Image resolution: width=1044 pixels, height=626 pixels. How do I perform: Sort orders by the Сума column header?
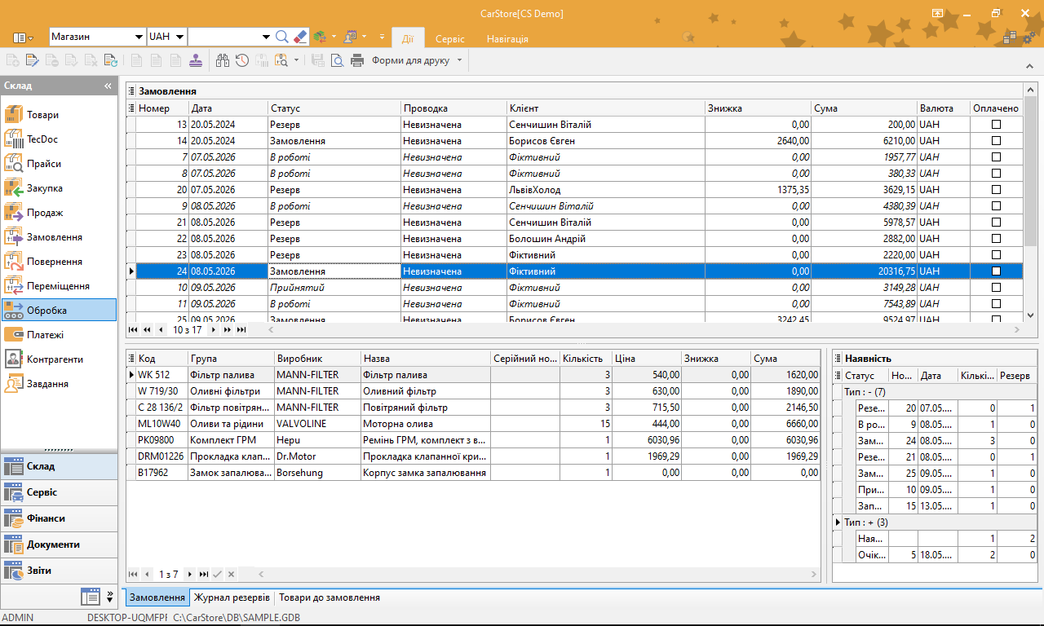(865, 108)
